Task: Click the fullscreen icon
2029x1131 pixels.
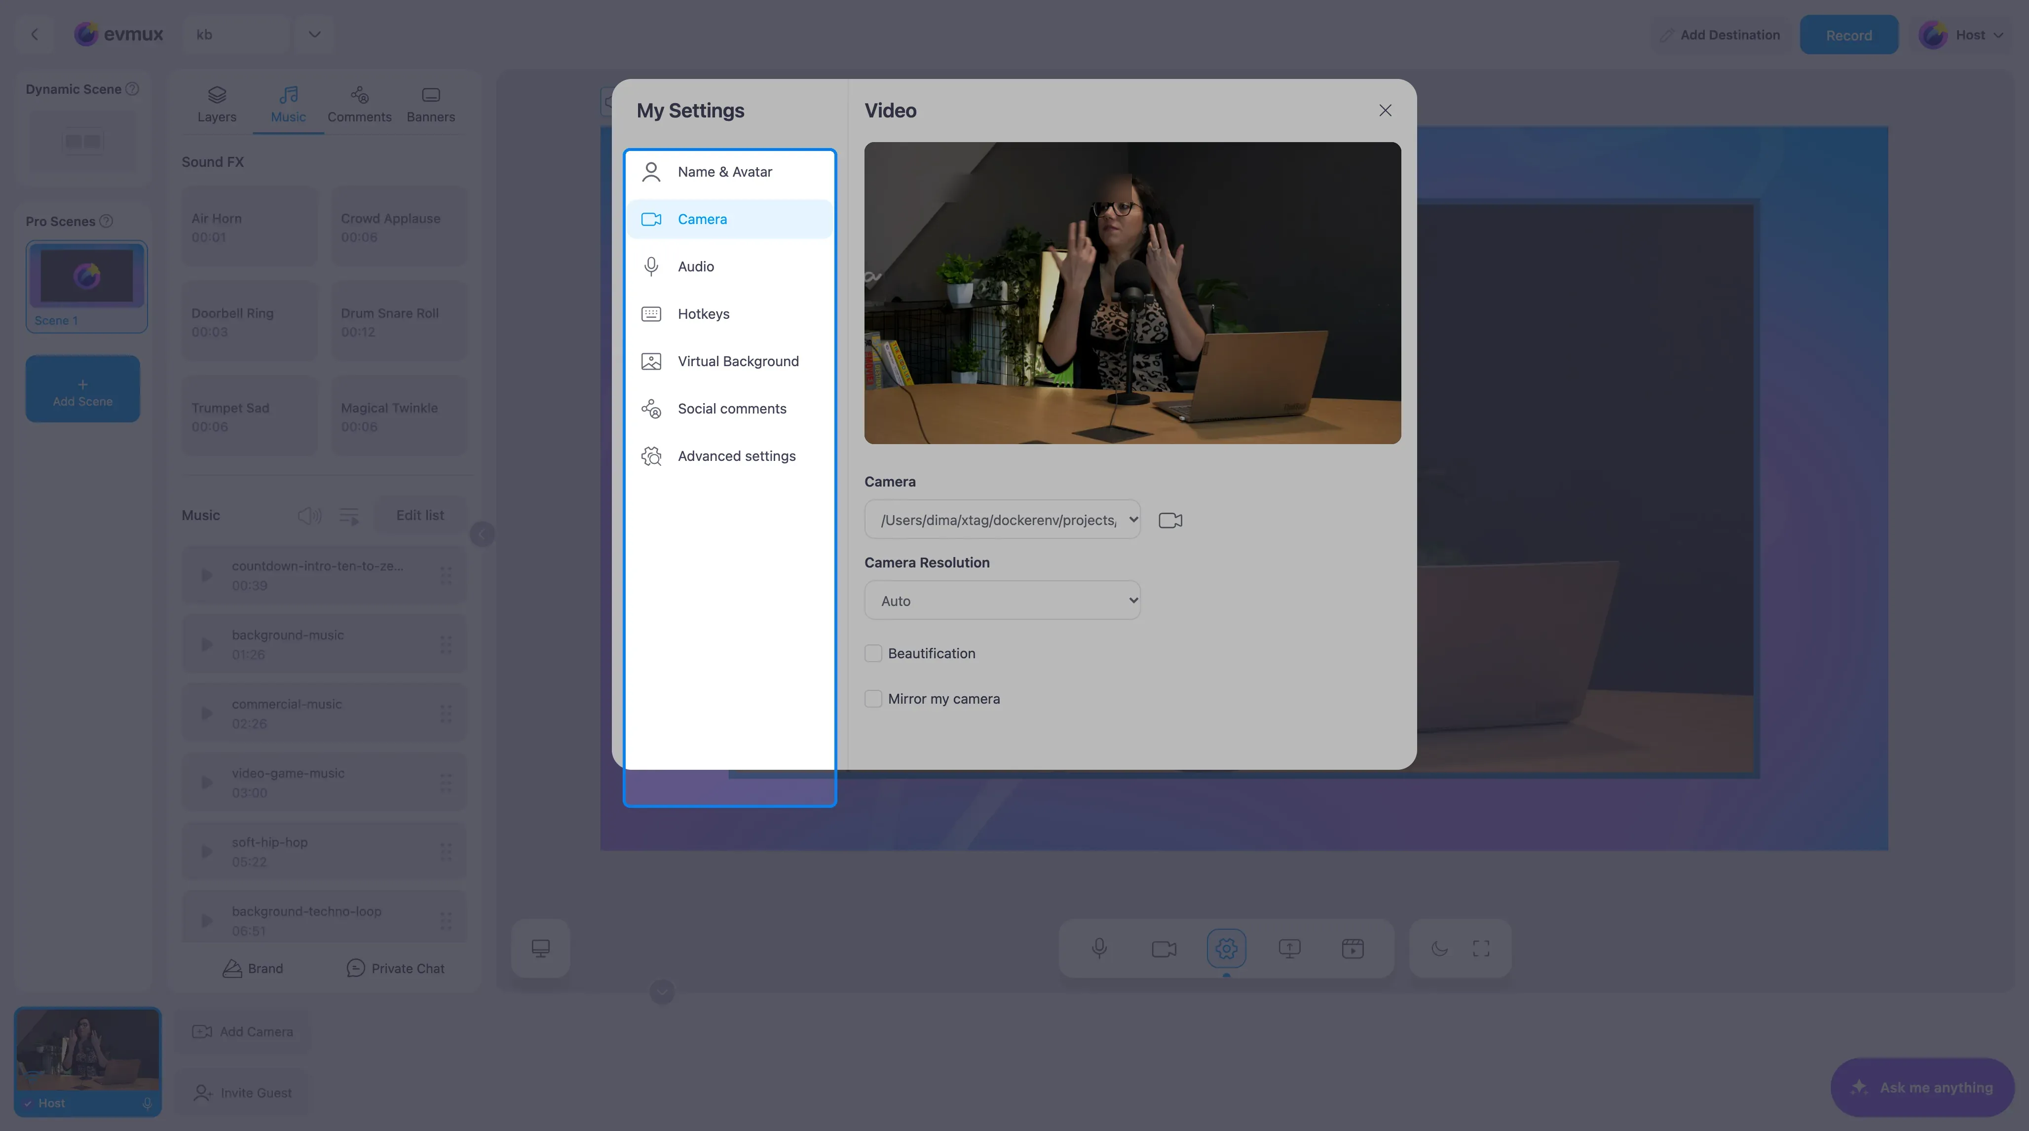Action: click(1481, 948)
